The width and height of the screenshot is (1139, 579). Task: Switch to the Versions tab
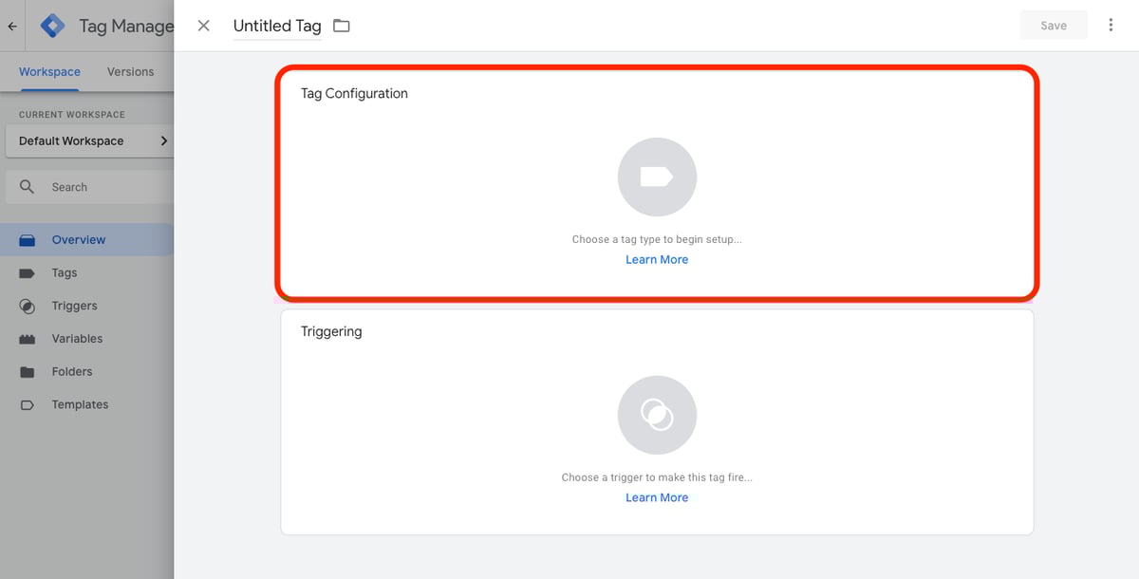pos(130,71)
